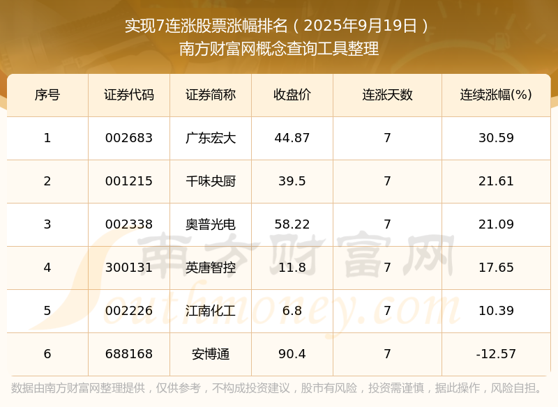Click serial number 3 in 奥普光电 row
The image size is (558, 407).
pos(47,224)
